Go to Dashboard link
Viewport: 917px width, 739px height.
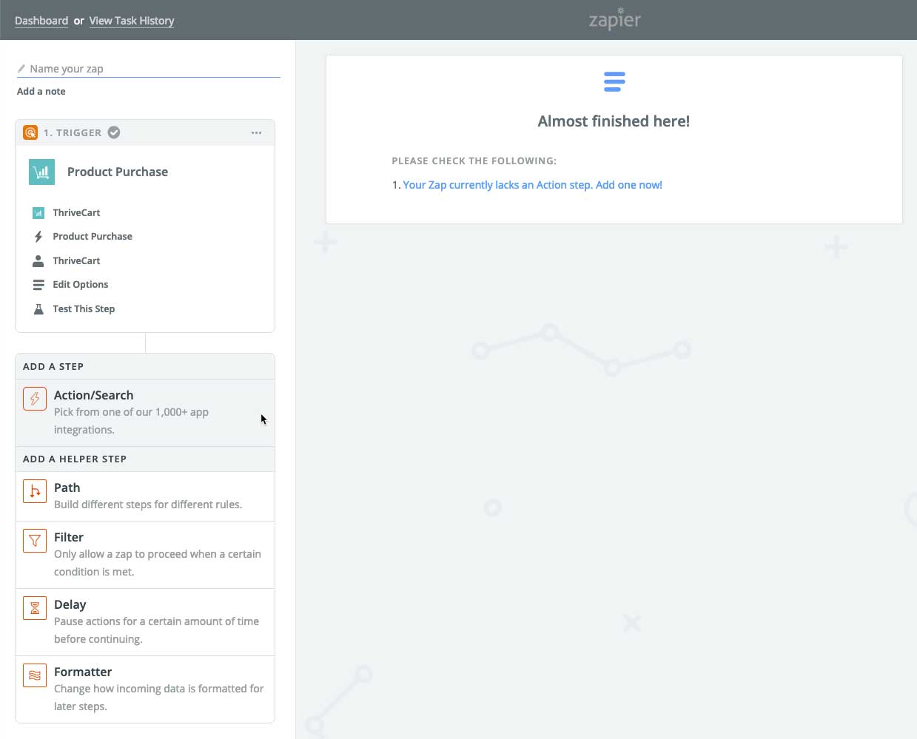[x=41, y=21]
